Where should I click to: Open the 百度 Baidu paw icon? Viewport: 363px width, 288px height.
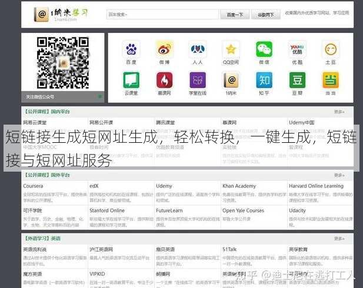(x=131, y=49)
